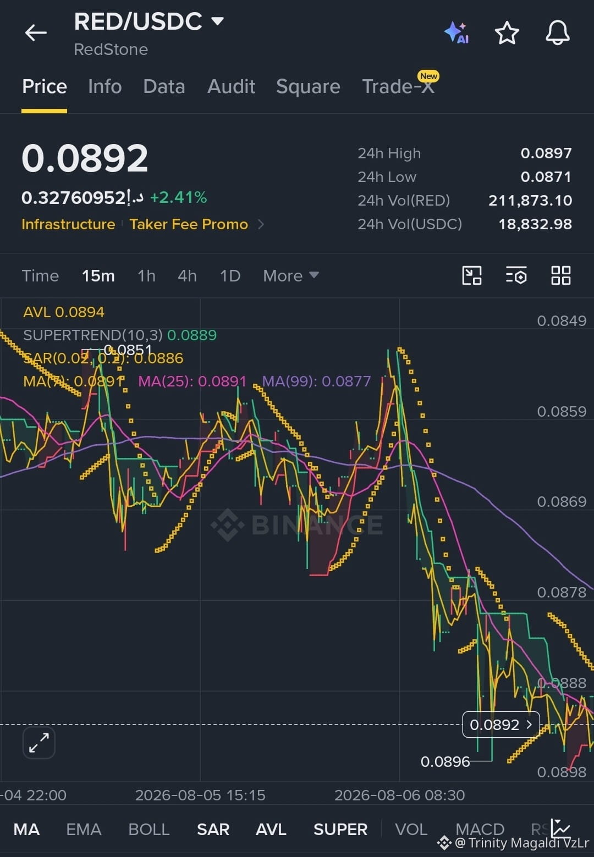Tap the +2.41% change value

[179, 197]
